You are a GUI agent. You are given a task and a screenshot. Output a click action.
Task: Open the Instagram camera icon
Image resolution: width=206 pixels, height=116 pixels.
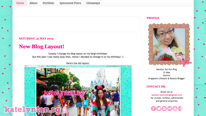coord(164,109)
